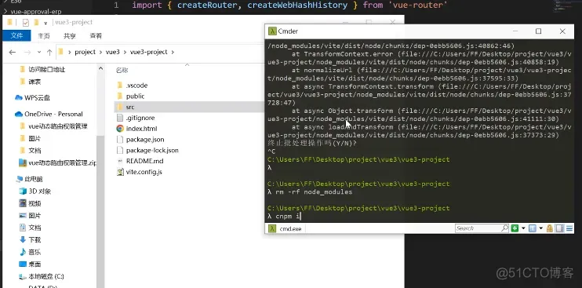Open the dropdown beside blue console icon
Screen dimensions: 582x288
pyautogui.click(x=540, y=228)
